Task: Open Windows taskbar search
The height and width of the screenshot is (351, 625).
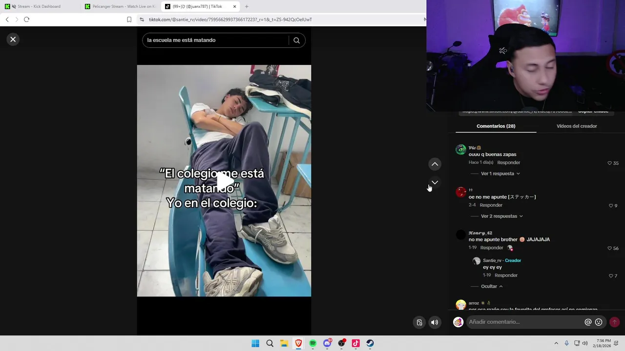Action: [270, 343]
